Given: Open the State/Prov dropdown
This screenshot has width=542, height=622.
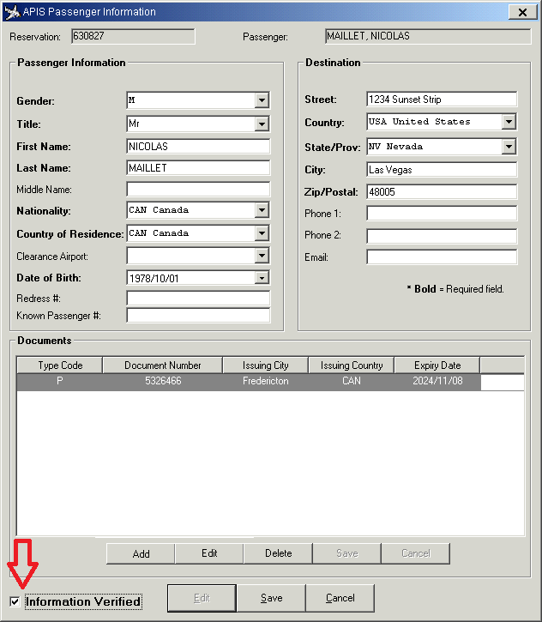Looking at the screenshot, I should (509, 147).
